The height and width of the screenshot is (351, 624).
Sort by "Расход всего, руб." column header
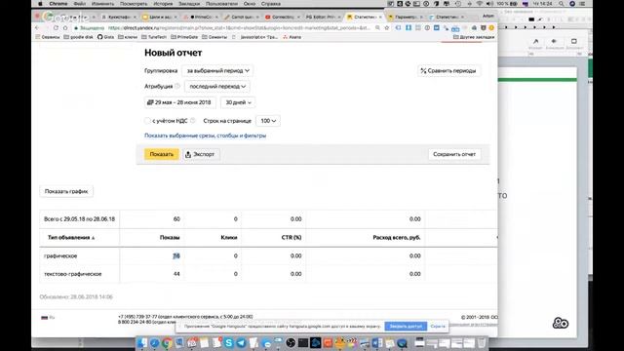(397, 238)
